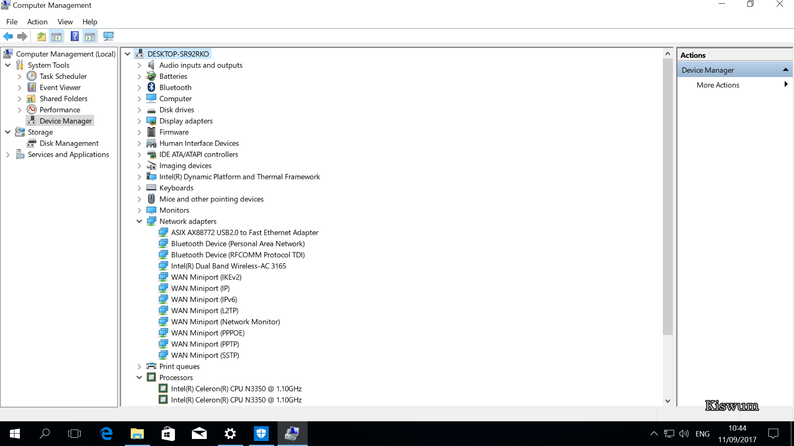794x446 pixels.
Task: Click ENG language indicator in taskbar
Action: [x=702, y=434]
